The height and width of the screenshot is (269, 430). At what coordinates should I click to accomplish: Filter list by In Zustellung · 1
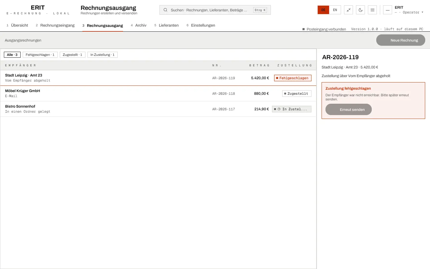[x=102, y=55]
